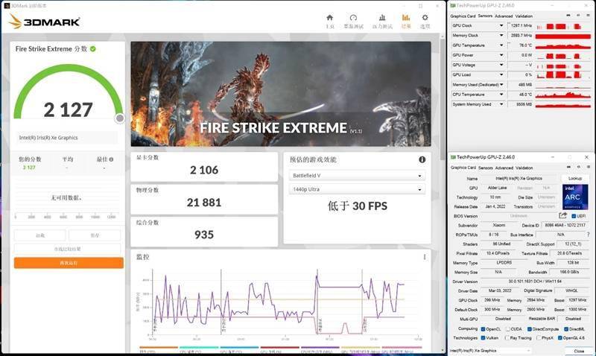
Task: Click the GPU-Z app icon in lower title bar
Action: [x=453, y=157]
